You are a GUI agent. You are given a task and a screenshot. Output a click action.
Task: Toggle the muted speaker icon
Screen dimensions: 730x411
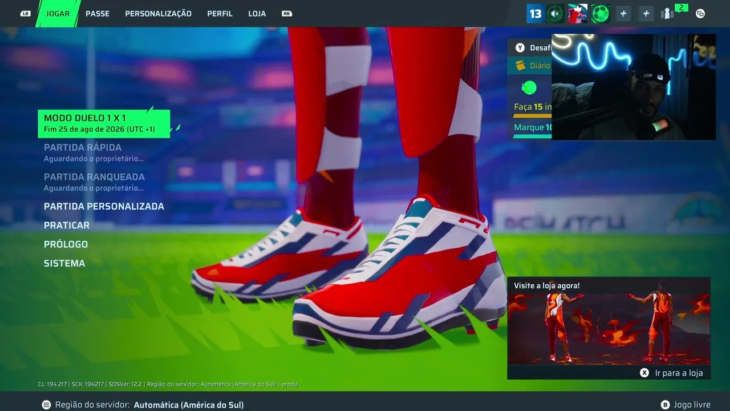pos(555,14)
